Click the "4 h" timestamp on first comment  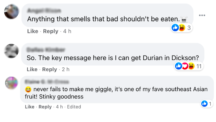67,31
